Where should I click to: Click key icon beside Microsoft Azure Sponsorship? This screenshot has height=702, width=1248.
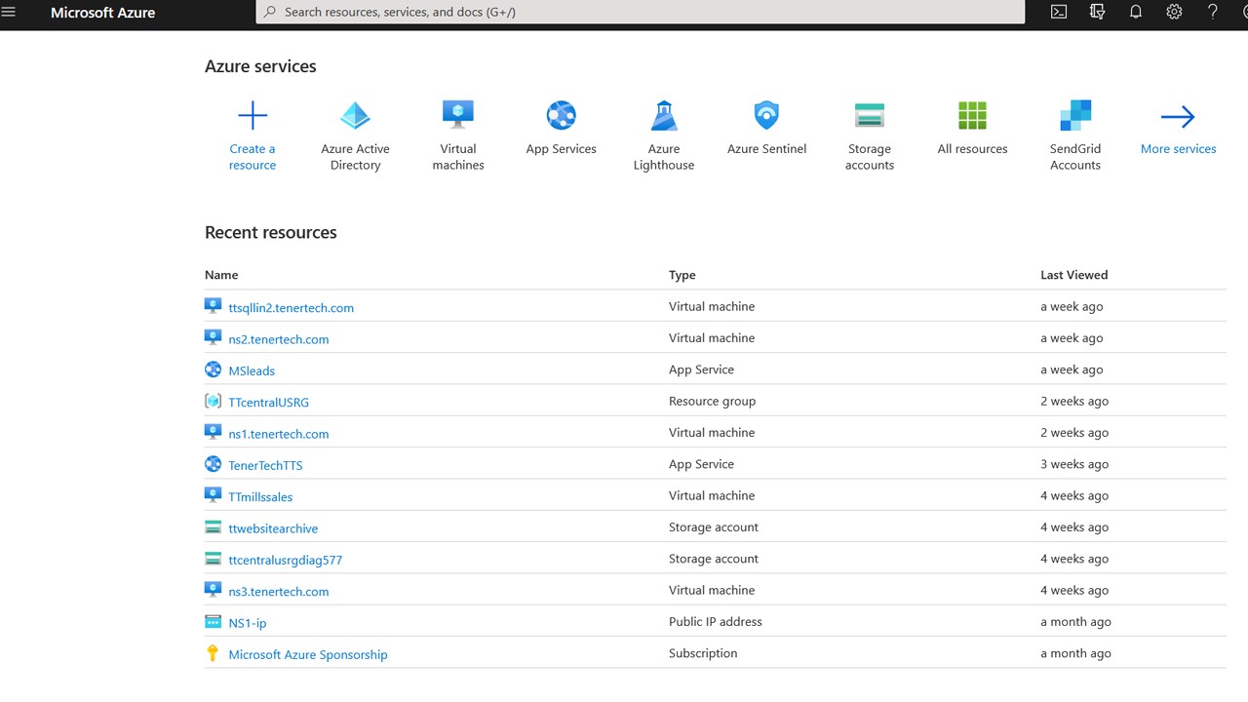pos(213,653)
